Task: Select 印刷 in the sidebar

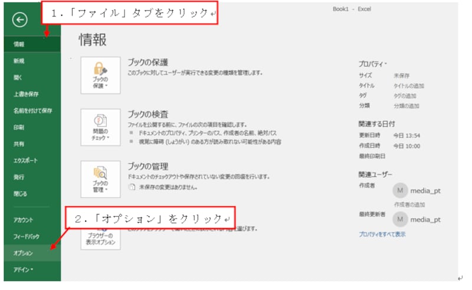Action: pyautogui.click(x=32, y=127)
